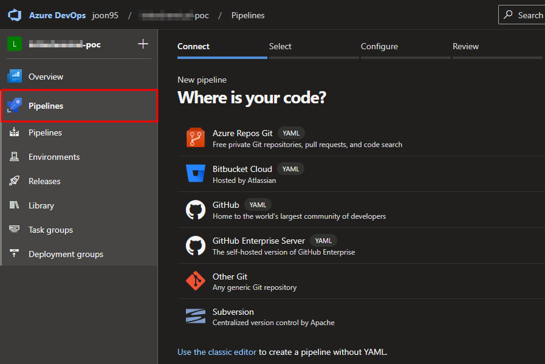This screenshot has height=364, width=545.
Task: Click the YAML badge next to Bitbucket Cloud
Action: click(290, 169)
